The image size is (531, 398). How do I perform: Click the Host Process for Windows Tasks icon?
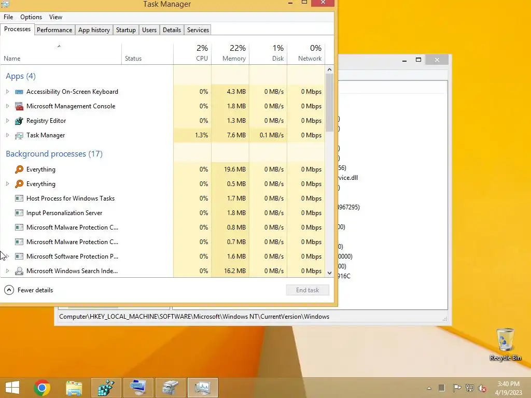19,198
